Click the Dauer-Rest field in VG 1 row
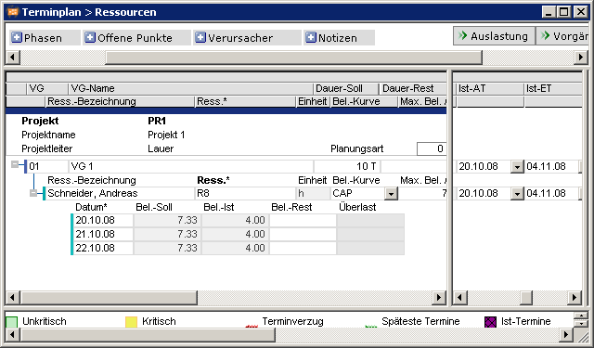Screen dimensions: 594x348 pos(414,166)
